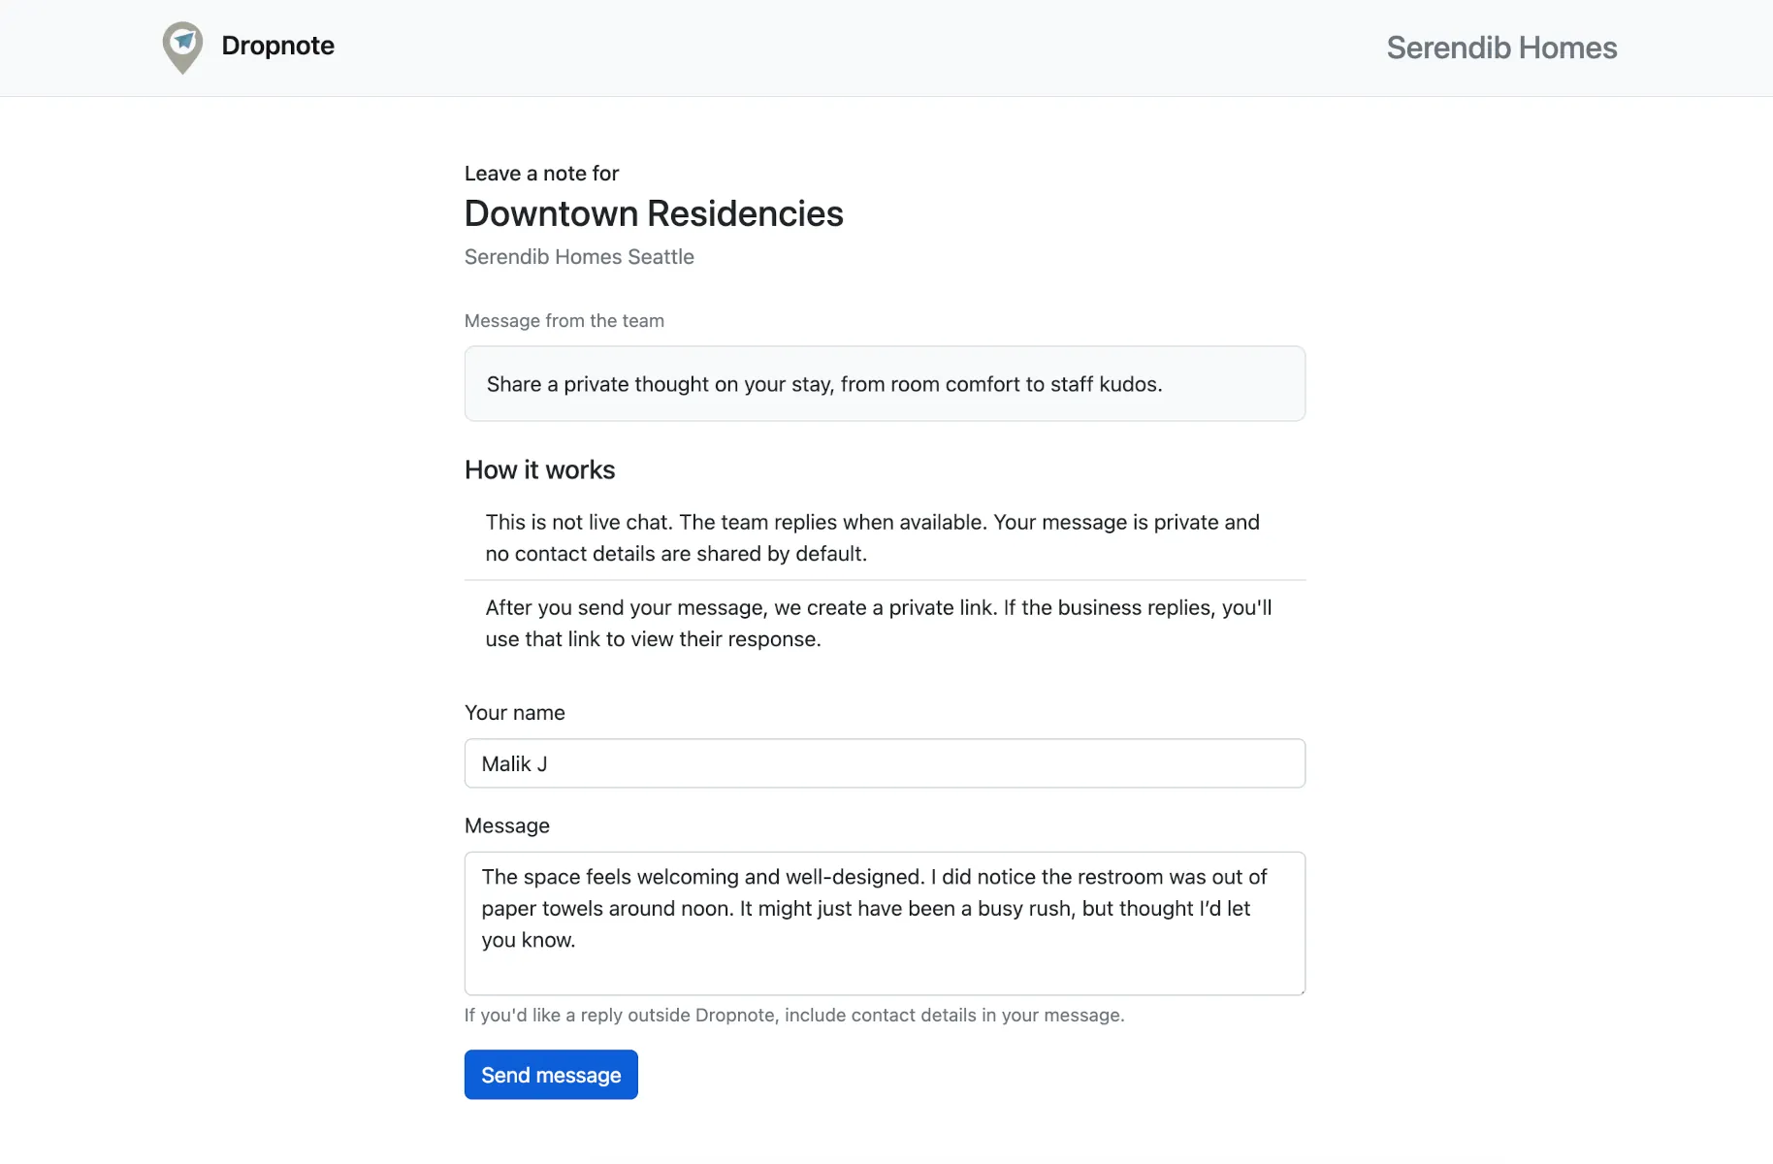Open Serendib Homes header title
1773x1164 pixels.
pyautogui.click(x=1500, y=48)
